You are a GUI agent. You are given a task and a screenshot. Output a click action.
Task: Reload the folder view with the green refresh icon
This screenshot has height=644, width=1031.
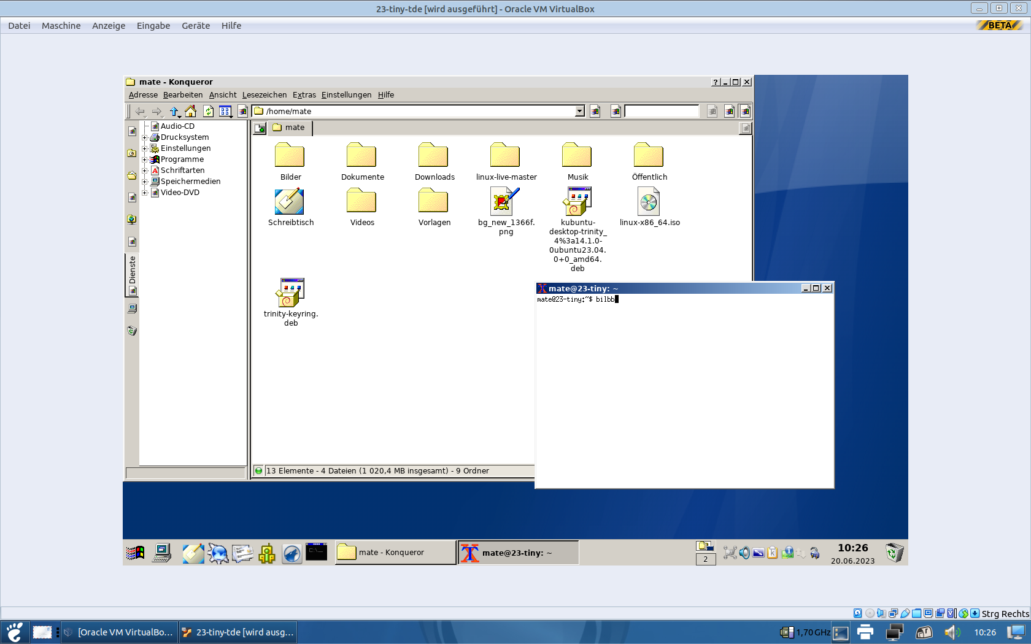tap(209, 111)
